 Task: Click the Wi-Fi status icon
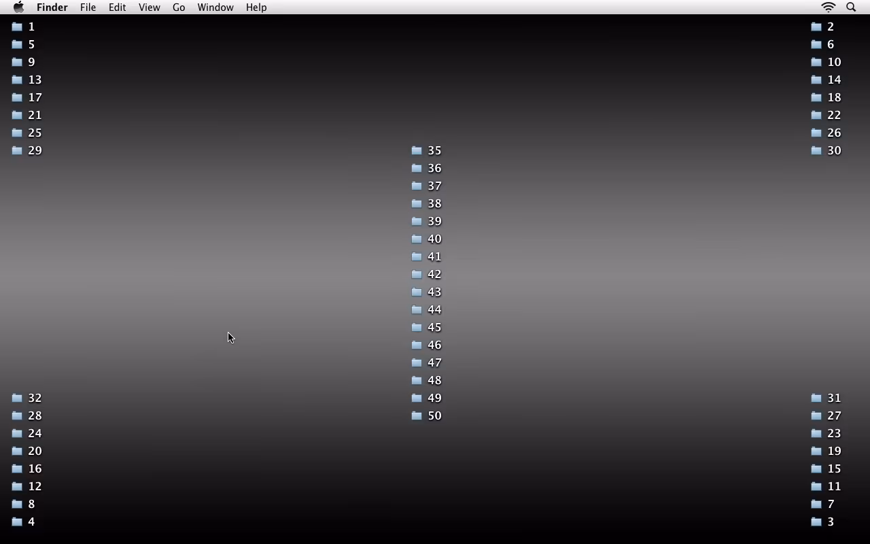(x=828, y=7)
